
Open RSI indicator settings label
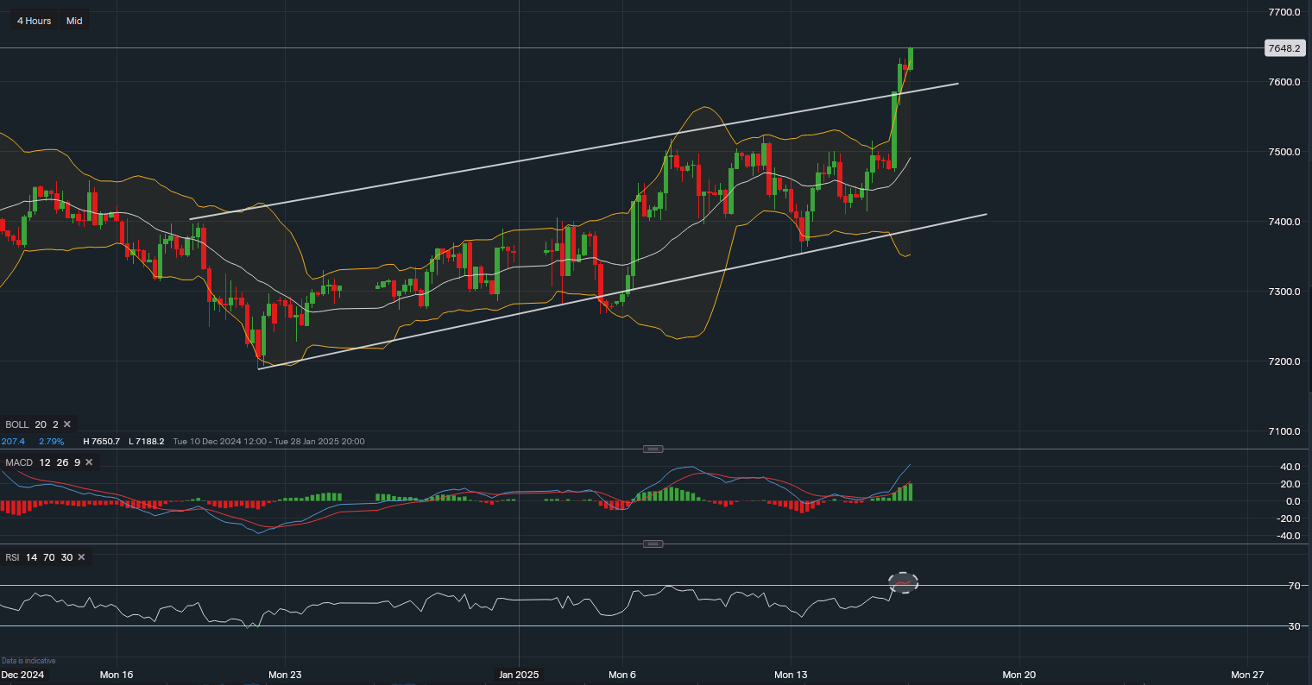coord(13,557)
